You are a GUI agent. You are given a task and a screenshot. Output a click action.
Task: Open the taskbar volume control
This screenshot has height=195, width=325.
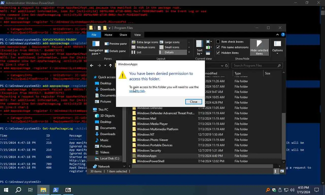click(292, 190)
